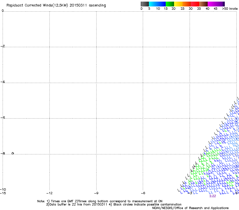
Task: Click the longitude '-6' label on the bottom axis
Action: click(x=143, y=193)
